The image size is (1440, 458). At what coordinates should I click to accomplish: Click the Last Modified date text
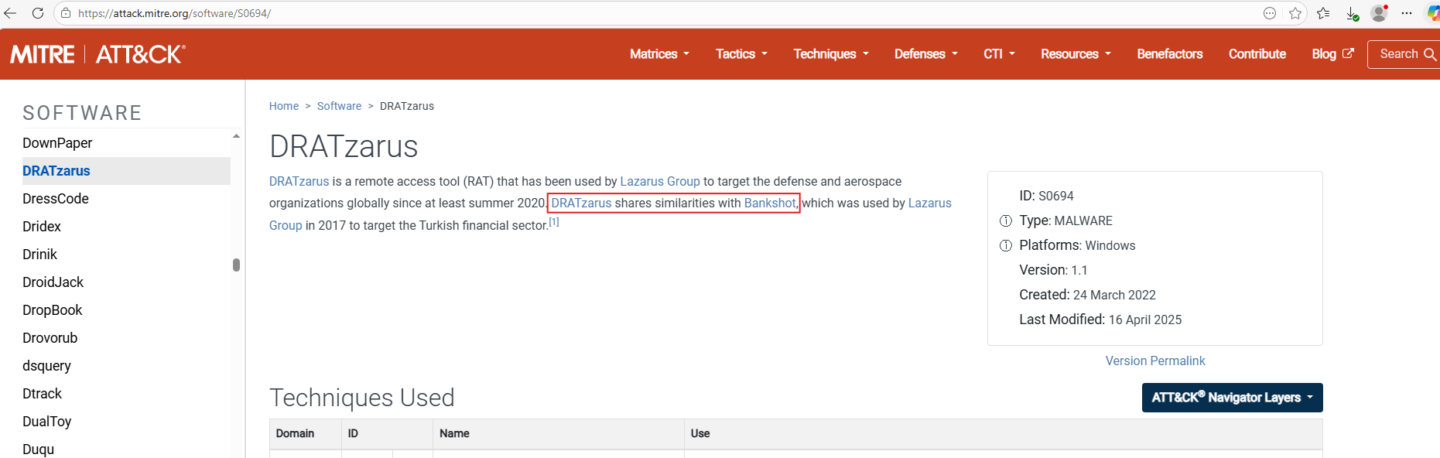(1100, 320)
